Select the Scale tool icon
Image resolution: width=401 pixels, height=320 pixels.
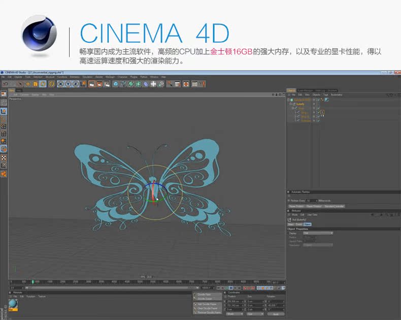coord(36,84)
